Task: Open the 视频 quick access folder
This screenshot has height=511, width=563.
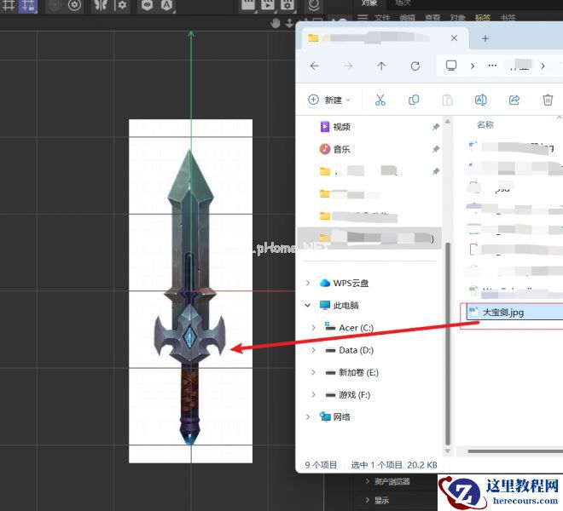Action: pos(341,127)
